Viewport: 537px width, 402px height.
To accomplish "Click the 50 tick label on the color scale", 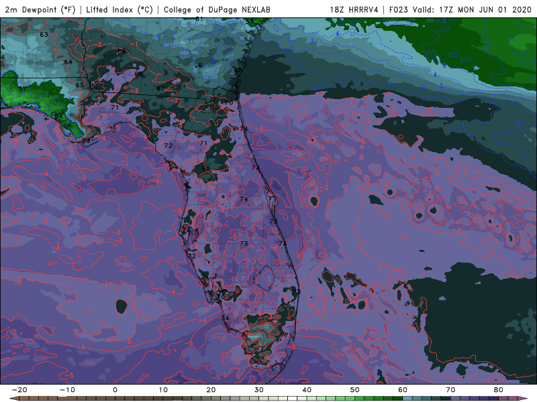I will click(x=355, y=390).
